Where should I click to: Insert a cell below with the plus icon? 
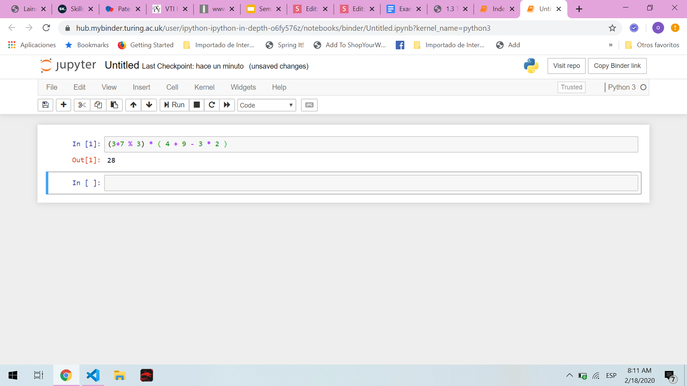[63, 105]
